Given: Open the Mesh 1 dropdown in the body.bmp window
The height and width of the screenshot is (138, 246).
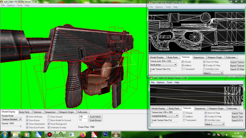Looking at the screenshot, I should 213,73.
